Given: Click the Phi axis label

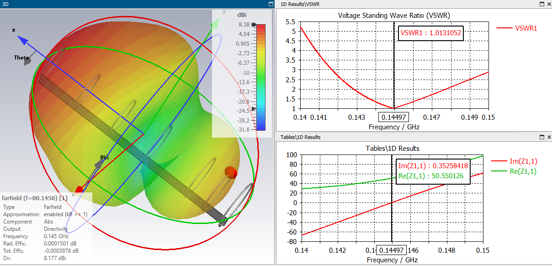Looking at the screenshot, I should coord(105,158).
